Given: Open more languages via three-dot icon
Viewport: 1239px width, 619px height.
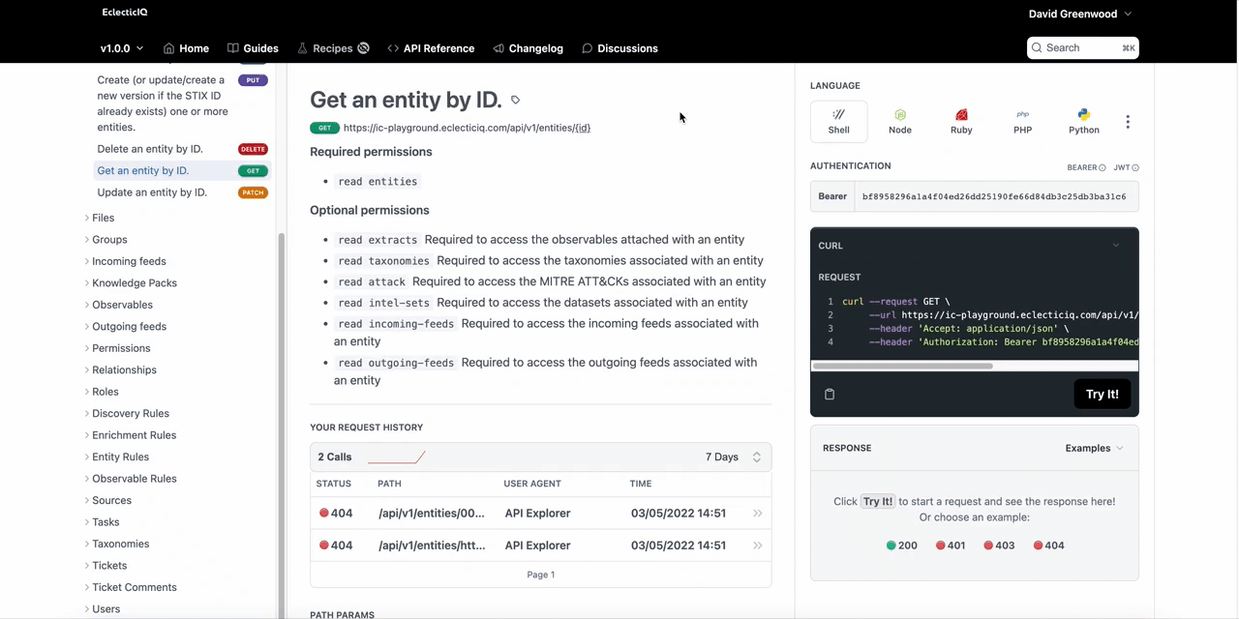Looking at the screenshot, I should point(1128,122).
